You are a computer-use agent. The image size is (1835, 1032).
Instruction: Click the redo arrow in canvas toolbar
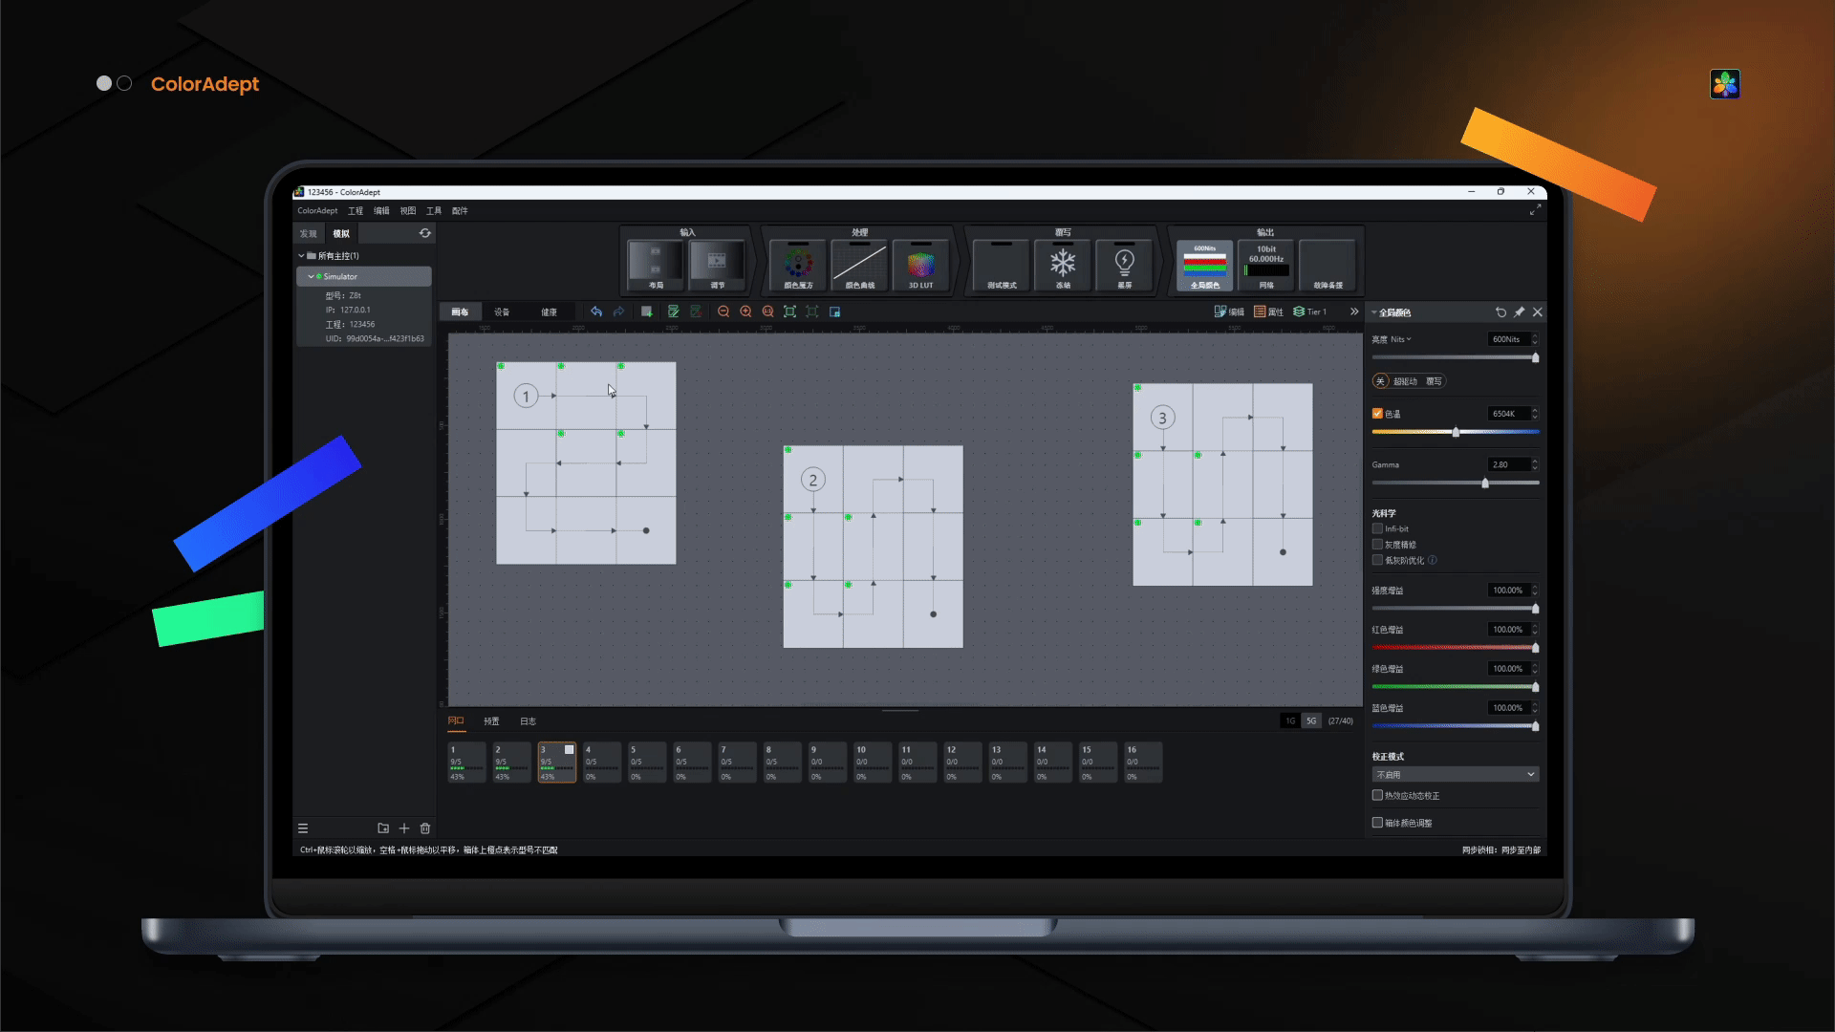618,312
